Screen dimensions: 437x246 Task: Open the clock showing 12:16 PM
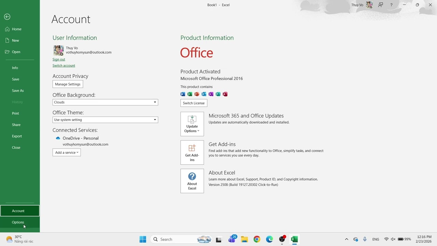coord(424,239)
